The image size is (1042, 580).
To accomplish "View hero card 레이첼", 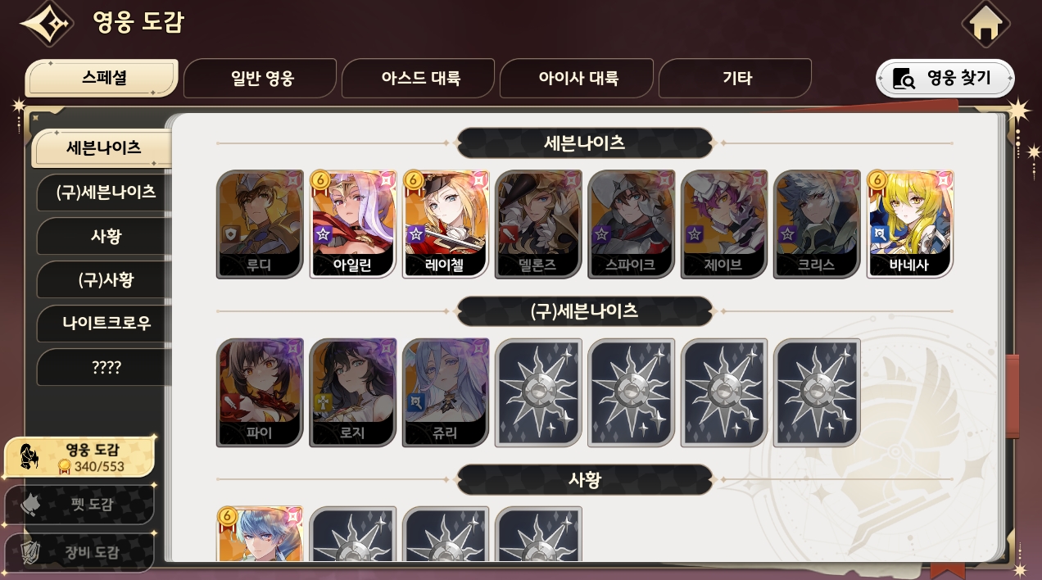I will (446, 224).
